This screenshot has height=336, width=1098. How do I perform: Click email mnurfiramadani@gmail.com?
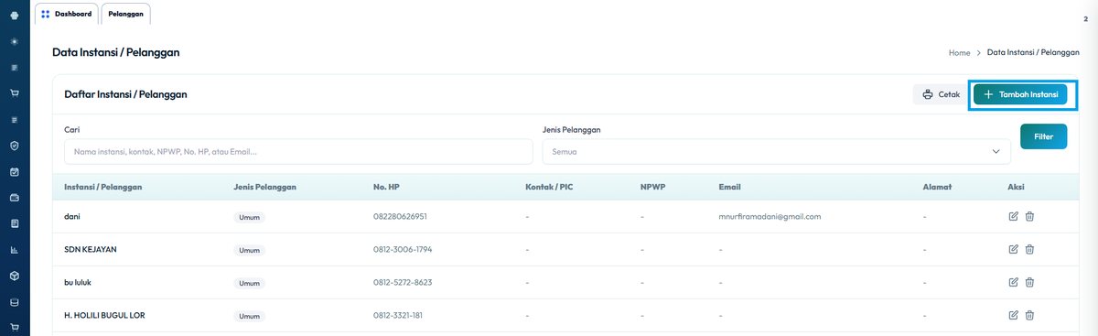pos(770,217)
